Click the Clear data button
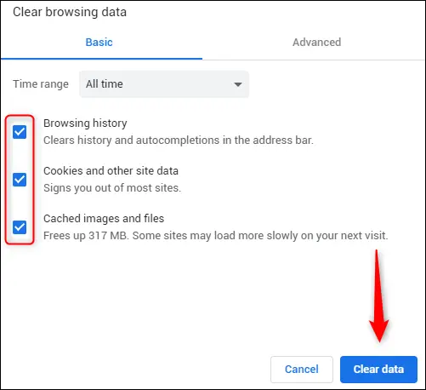Screen dimensions: 426x390 click(x=378, y=370)
